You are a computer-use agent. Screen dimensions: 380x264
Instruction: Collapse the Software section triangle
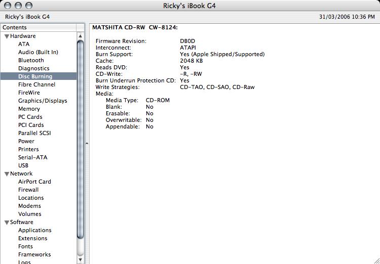click(x=7, y=223)
